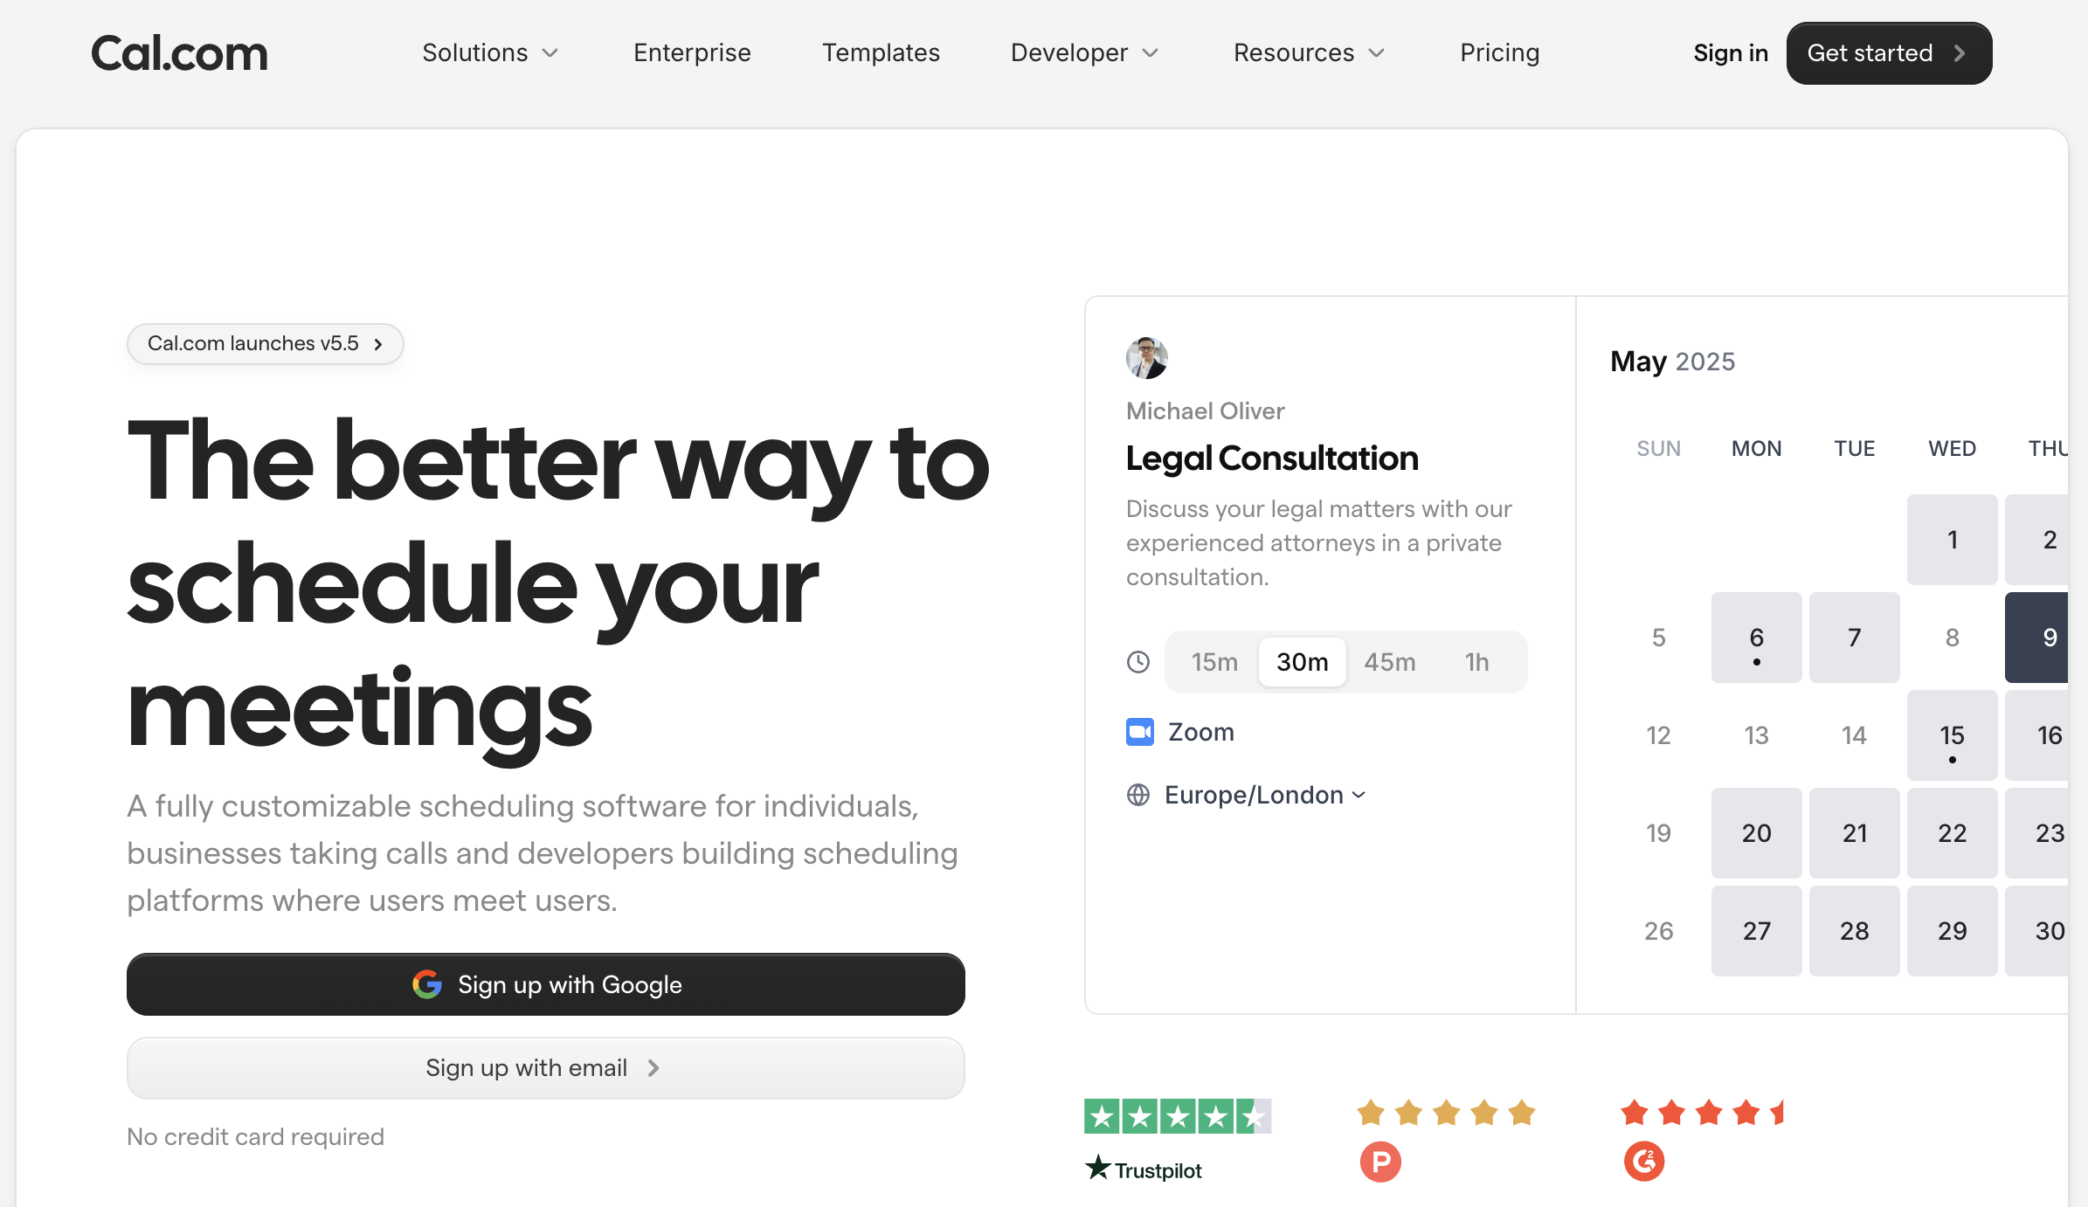Pick May 20 on the calendar
This screenshot has height=1207, width=2088.
pos(1756,833)
